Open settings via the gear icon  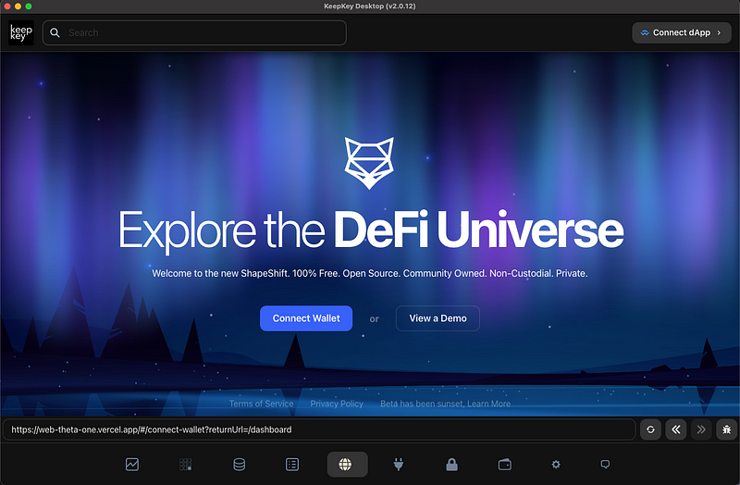(x=556, y=465)
